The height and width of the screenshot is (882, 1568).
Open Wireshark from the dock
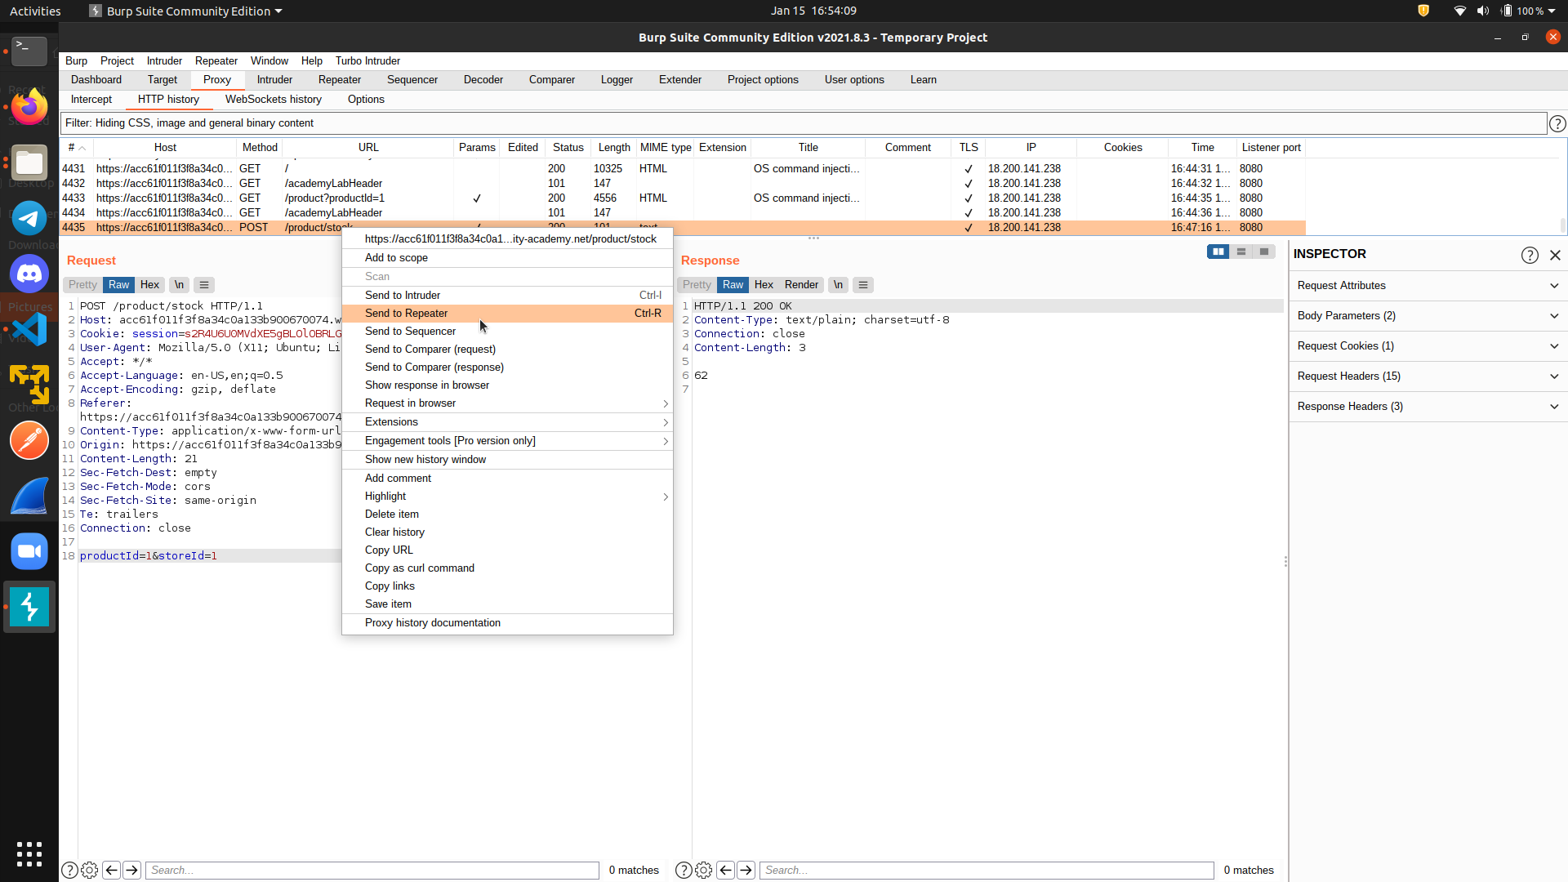point(29,496)
